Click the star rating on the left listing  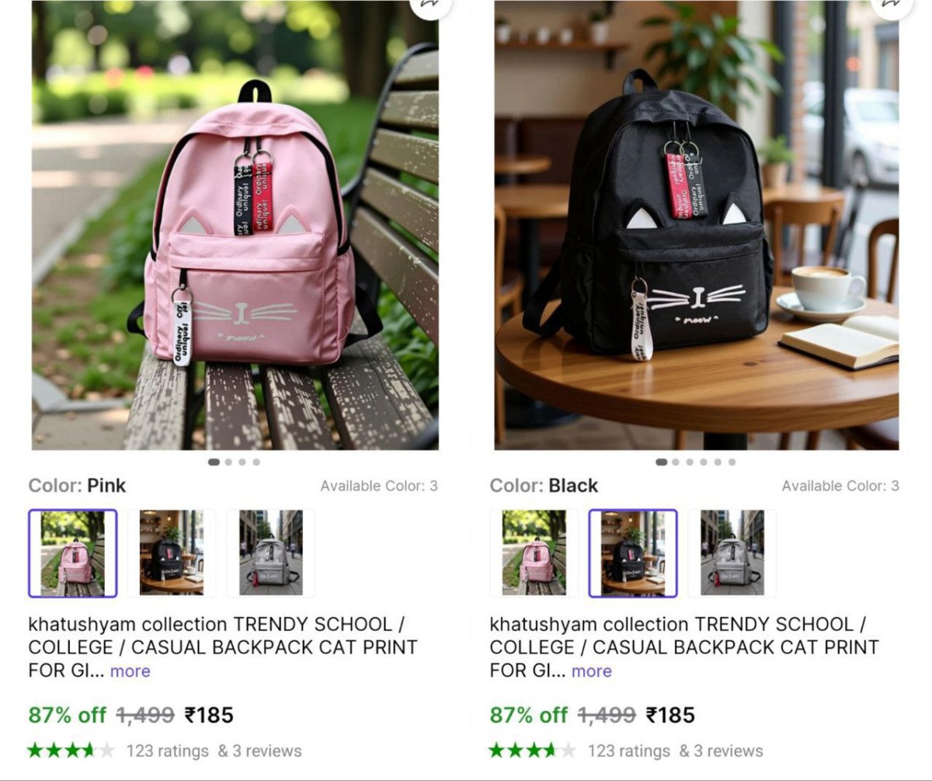tap(71, 751)
